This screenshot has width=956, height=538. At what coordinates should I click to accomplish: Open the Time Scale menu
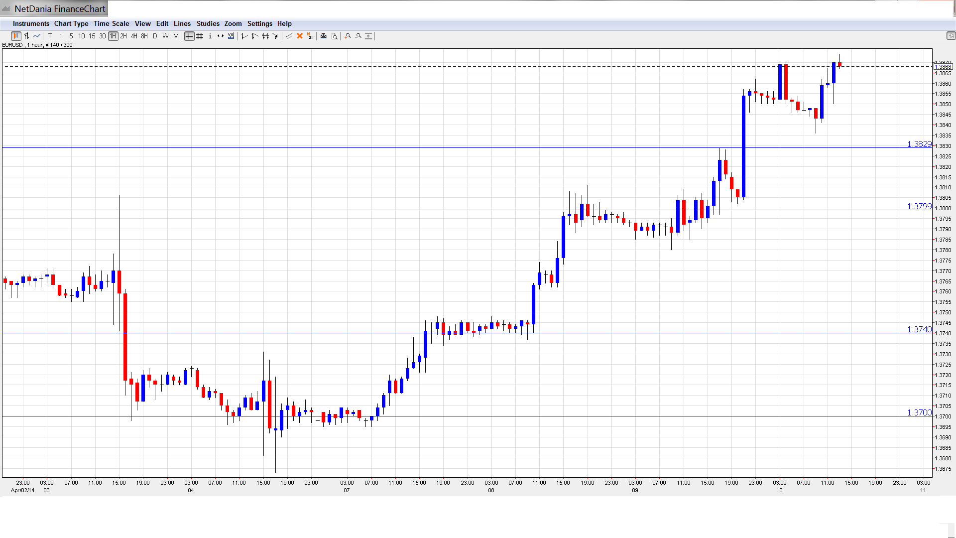coord(111,23)
